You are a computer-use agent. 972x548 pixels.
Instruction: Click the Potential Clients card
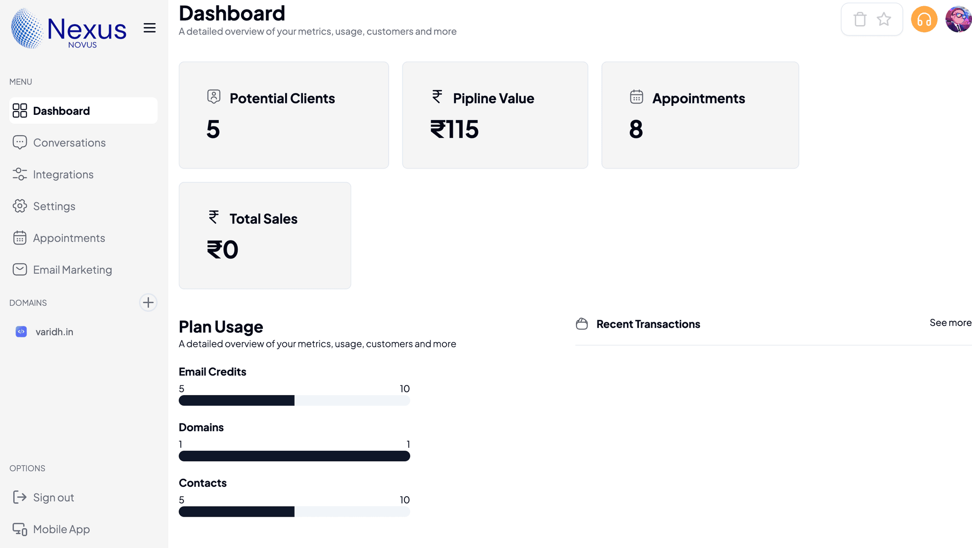(284, 115)
